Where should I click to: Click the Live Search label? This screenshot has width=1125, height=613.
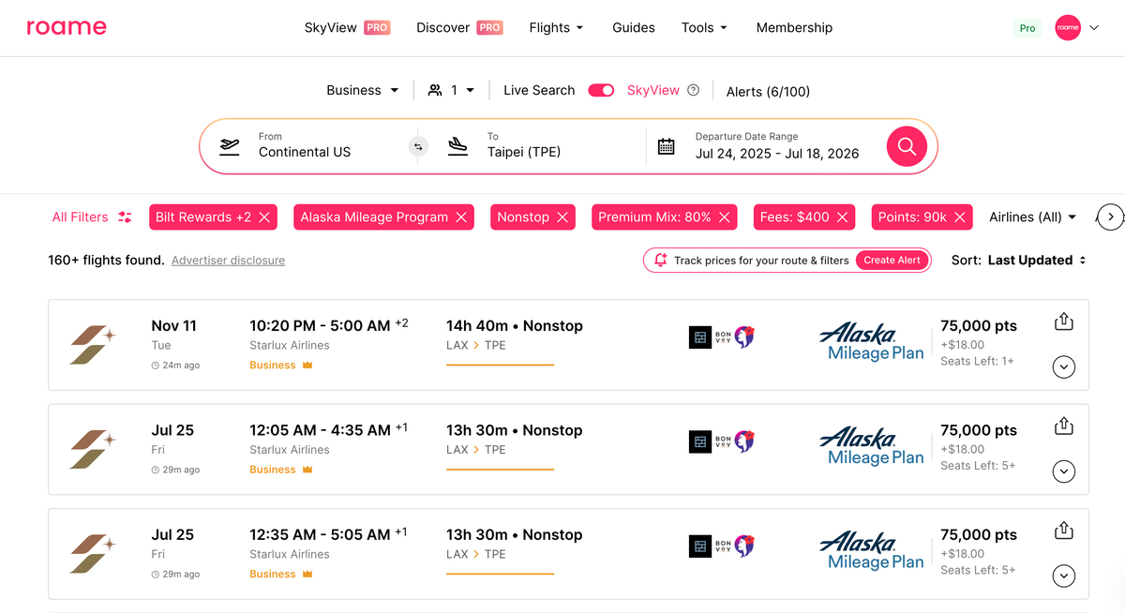[539, 90]
